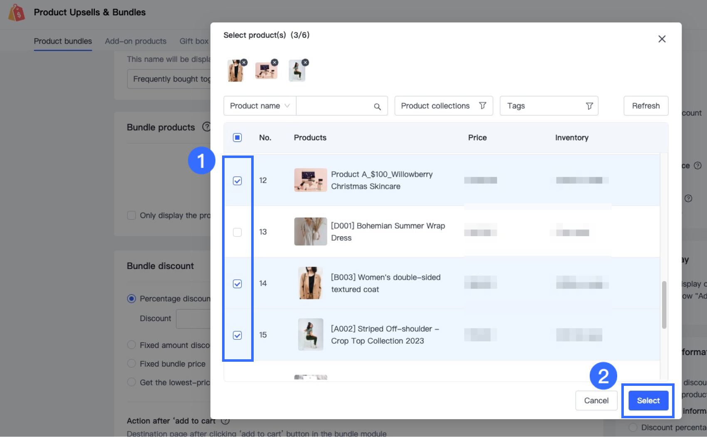Click the Product Upsells & Bundles app logo
Screen dimensions: 707x437
click(x=17, y=12)
